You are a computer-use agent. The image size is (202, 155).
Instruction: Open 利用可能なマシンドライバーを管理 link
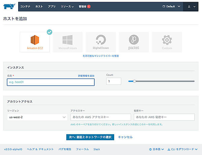(101, 56)
